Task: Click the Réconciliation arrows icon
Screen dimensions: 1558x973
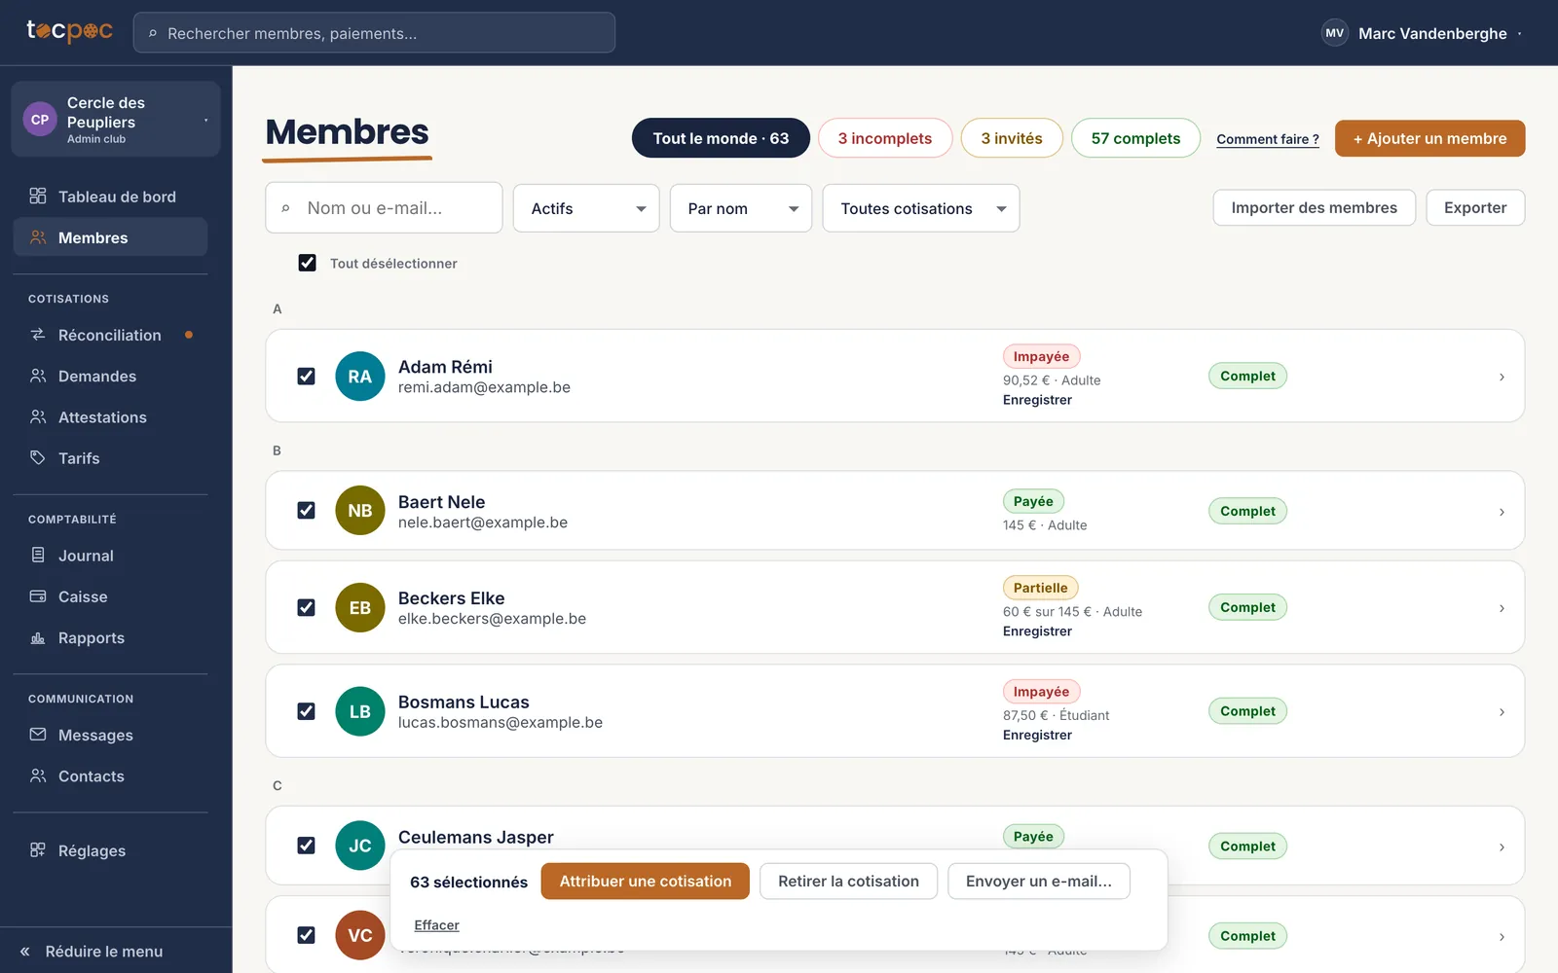Action: point(38,335)
